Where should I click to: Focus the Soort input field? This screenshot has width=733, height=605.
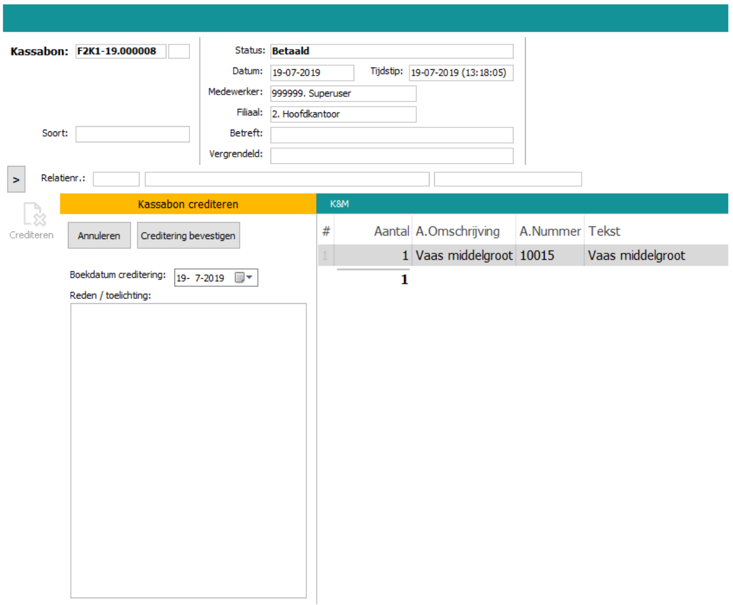point(132,134)
